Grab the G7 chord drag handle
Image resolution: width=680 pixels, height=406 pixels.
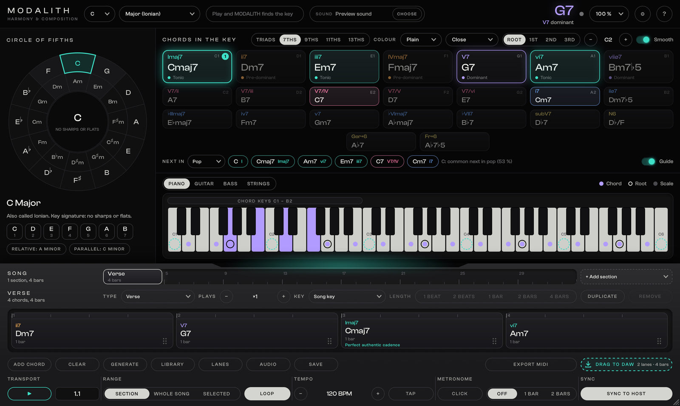pos(329,341)
